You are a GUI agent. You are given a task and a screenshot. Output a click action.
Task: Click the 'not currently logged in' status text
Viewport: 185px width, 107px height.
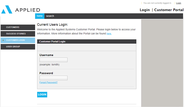pos(157,3)
